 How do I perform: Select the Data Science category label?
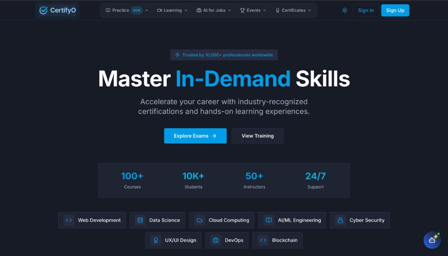coord(164,220)
